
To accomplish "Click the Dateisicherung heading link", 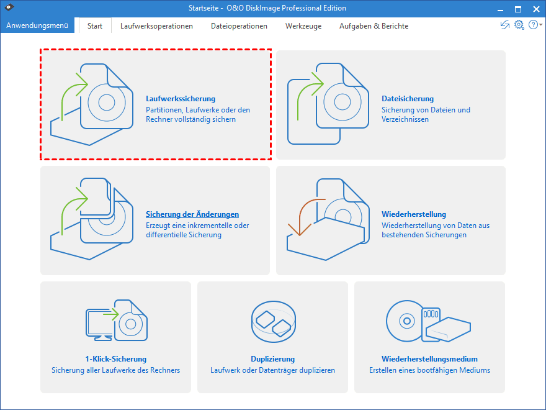I will coord(408,99).
